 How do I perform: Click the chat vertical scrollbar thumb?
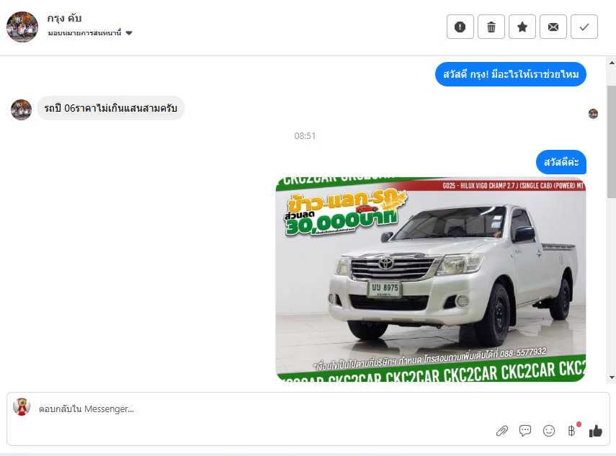[x=612, y=141]
